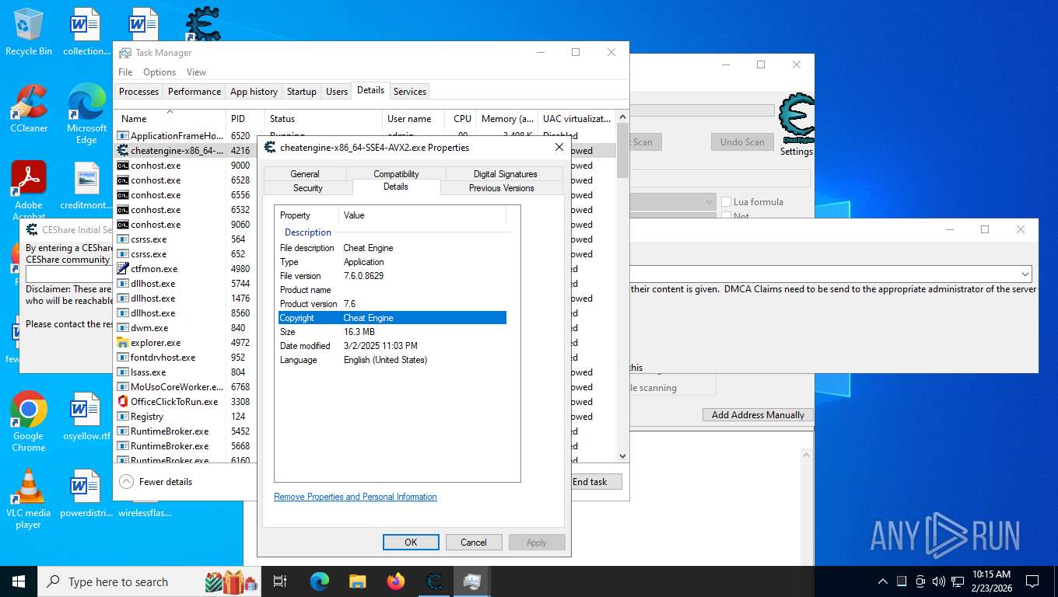
Task: Open the Recycle Bin desktop icon
Action: pos(29,31)
